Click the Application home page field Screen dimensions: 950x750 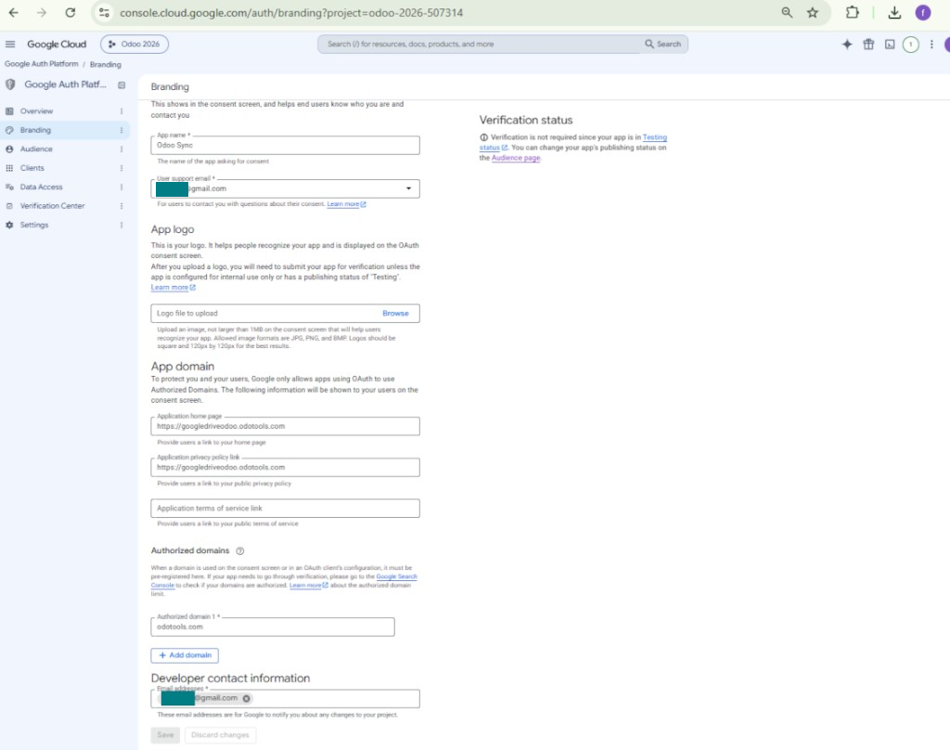pyautogui.click(x=285, y=426)
